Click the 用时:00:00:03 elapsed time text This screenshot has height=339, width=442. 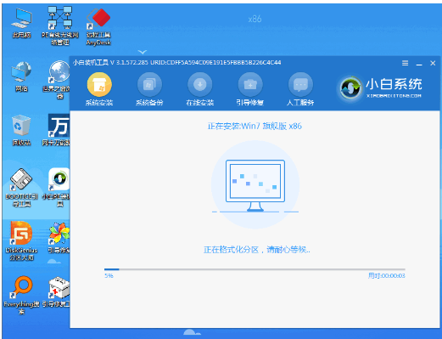[386, 276]
